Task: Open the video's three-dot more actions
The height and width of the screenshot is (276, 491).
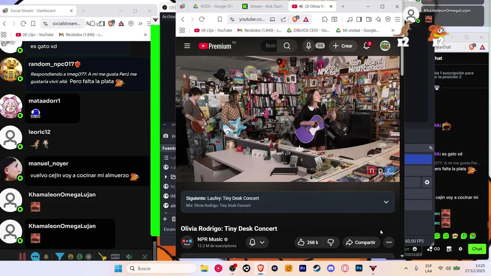Action: pyautogui.click(x=389, y=242)
